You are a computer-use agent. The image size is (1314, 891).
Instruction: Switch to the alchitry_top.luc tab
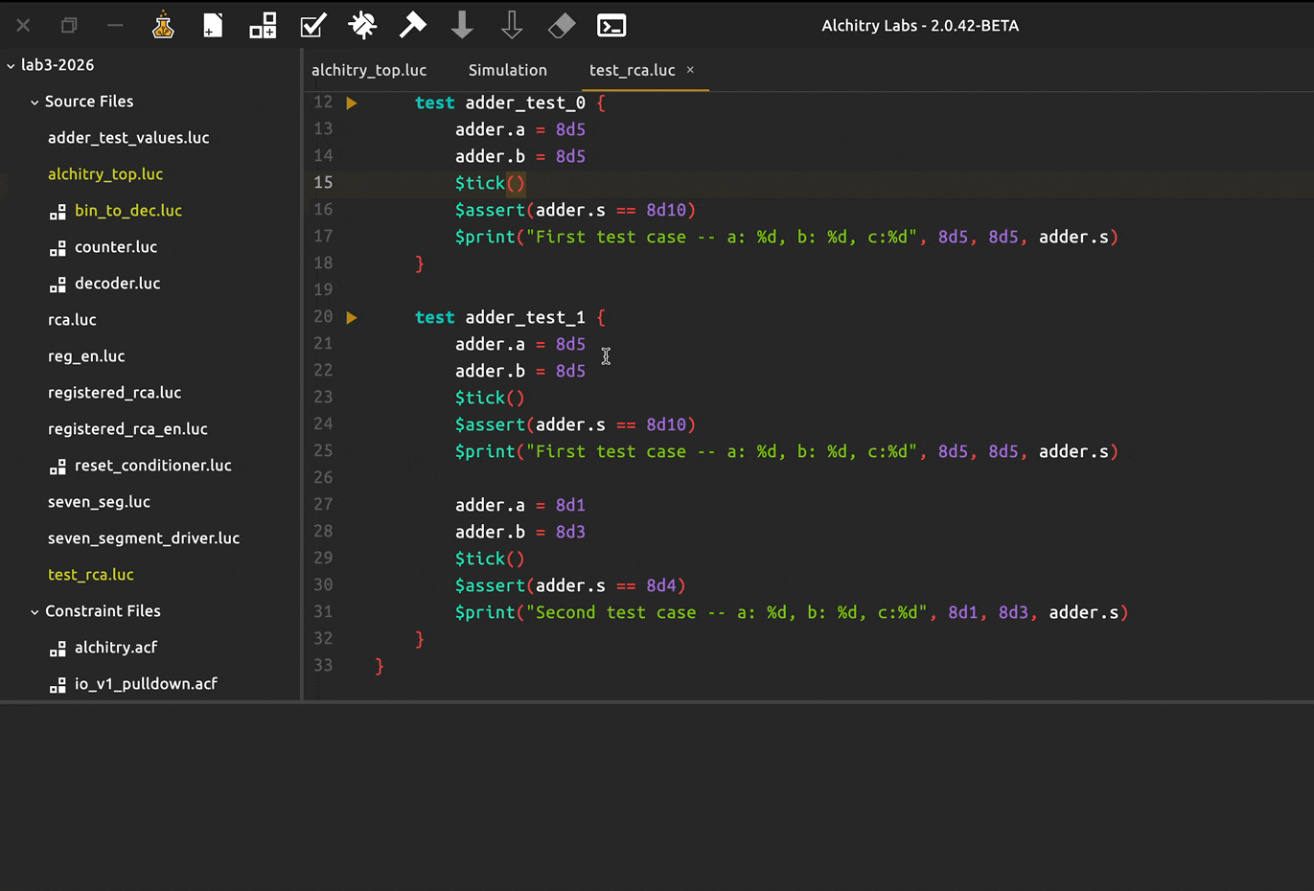click(369, 70)
